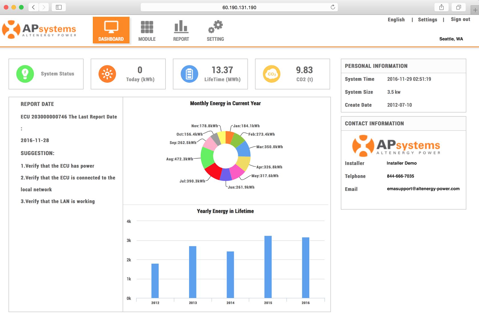Click the browser share icon
The height and width of the screenshot is (317, 479).
tap(441, 7)
